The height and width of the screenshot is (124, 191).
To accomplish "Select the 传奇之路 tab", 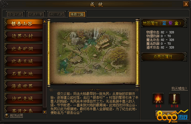I will (x=77, y=14).
